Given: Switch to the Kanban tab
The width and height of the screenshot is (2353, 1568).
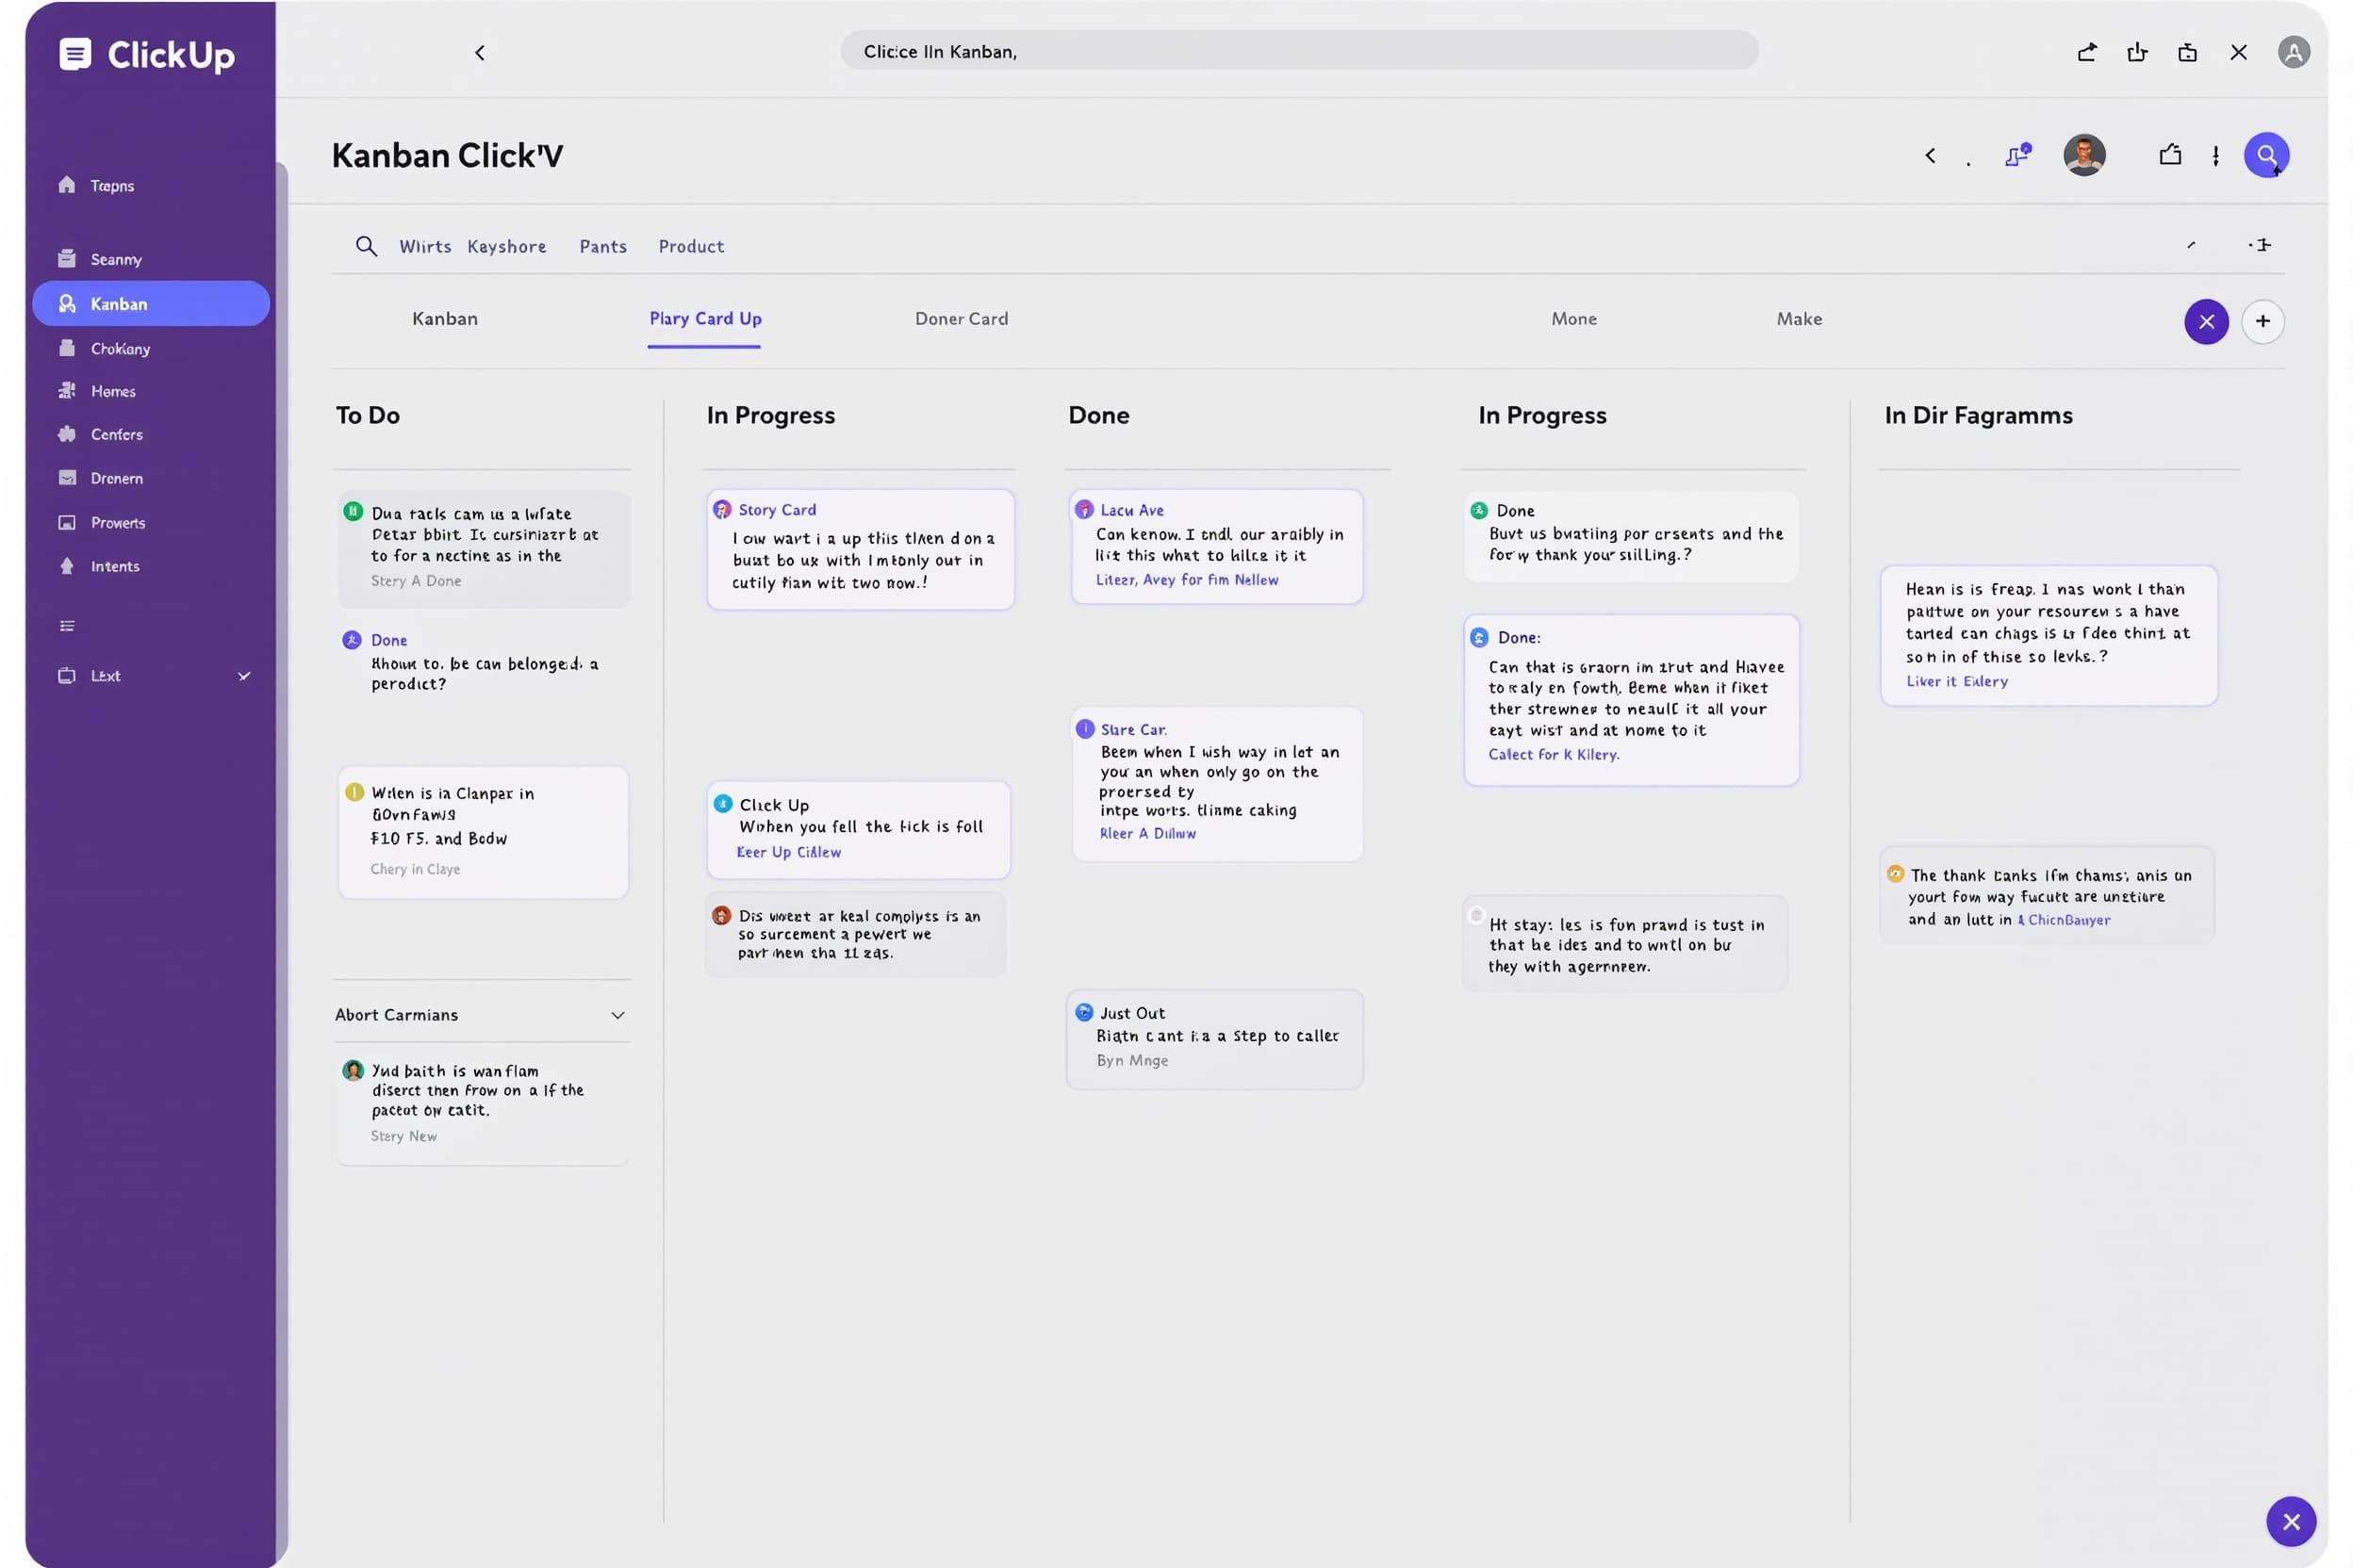Looking at the screenshot, I should [445, 319].
